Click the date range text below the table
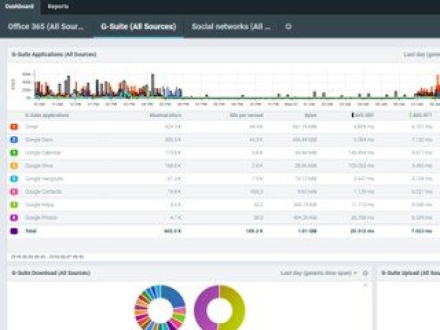Viewport: 440px width, 330px height. (x=47, y=256)
